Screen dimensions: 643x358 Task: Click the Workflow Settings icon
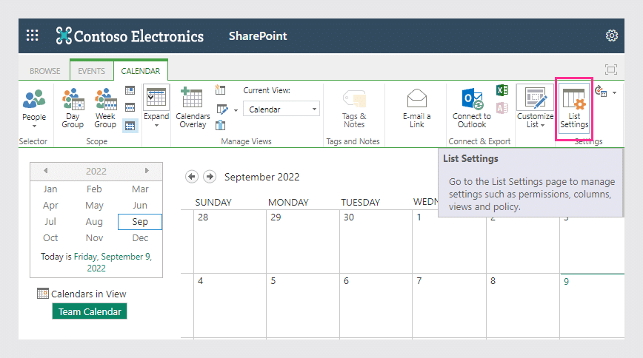coord(602,91)
